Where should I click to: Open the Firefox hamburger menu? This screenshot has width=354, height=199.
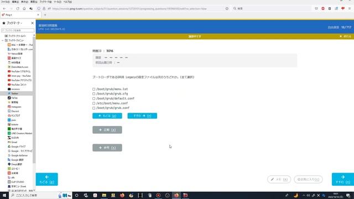tap(350, 9)
